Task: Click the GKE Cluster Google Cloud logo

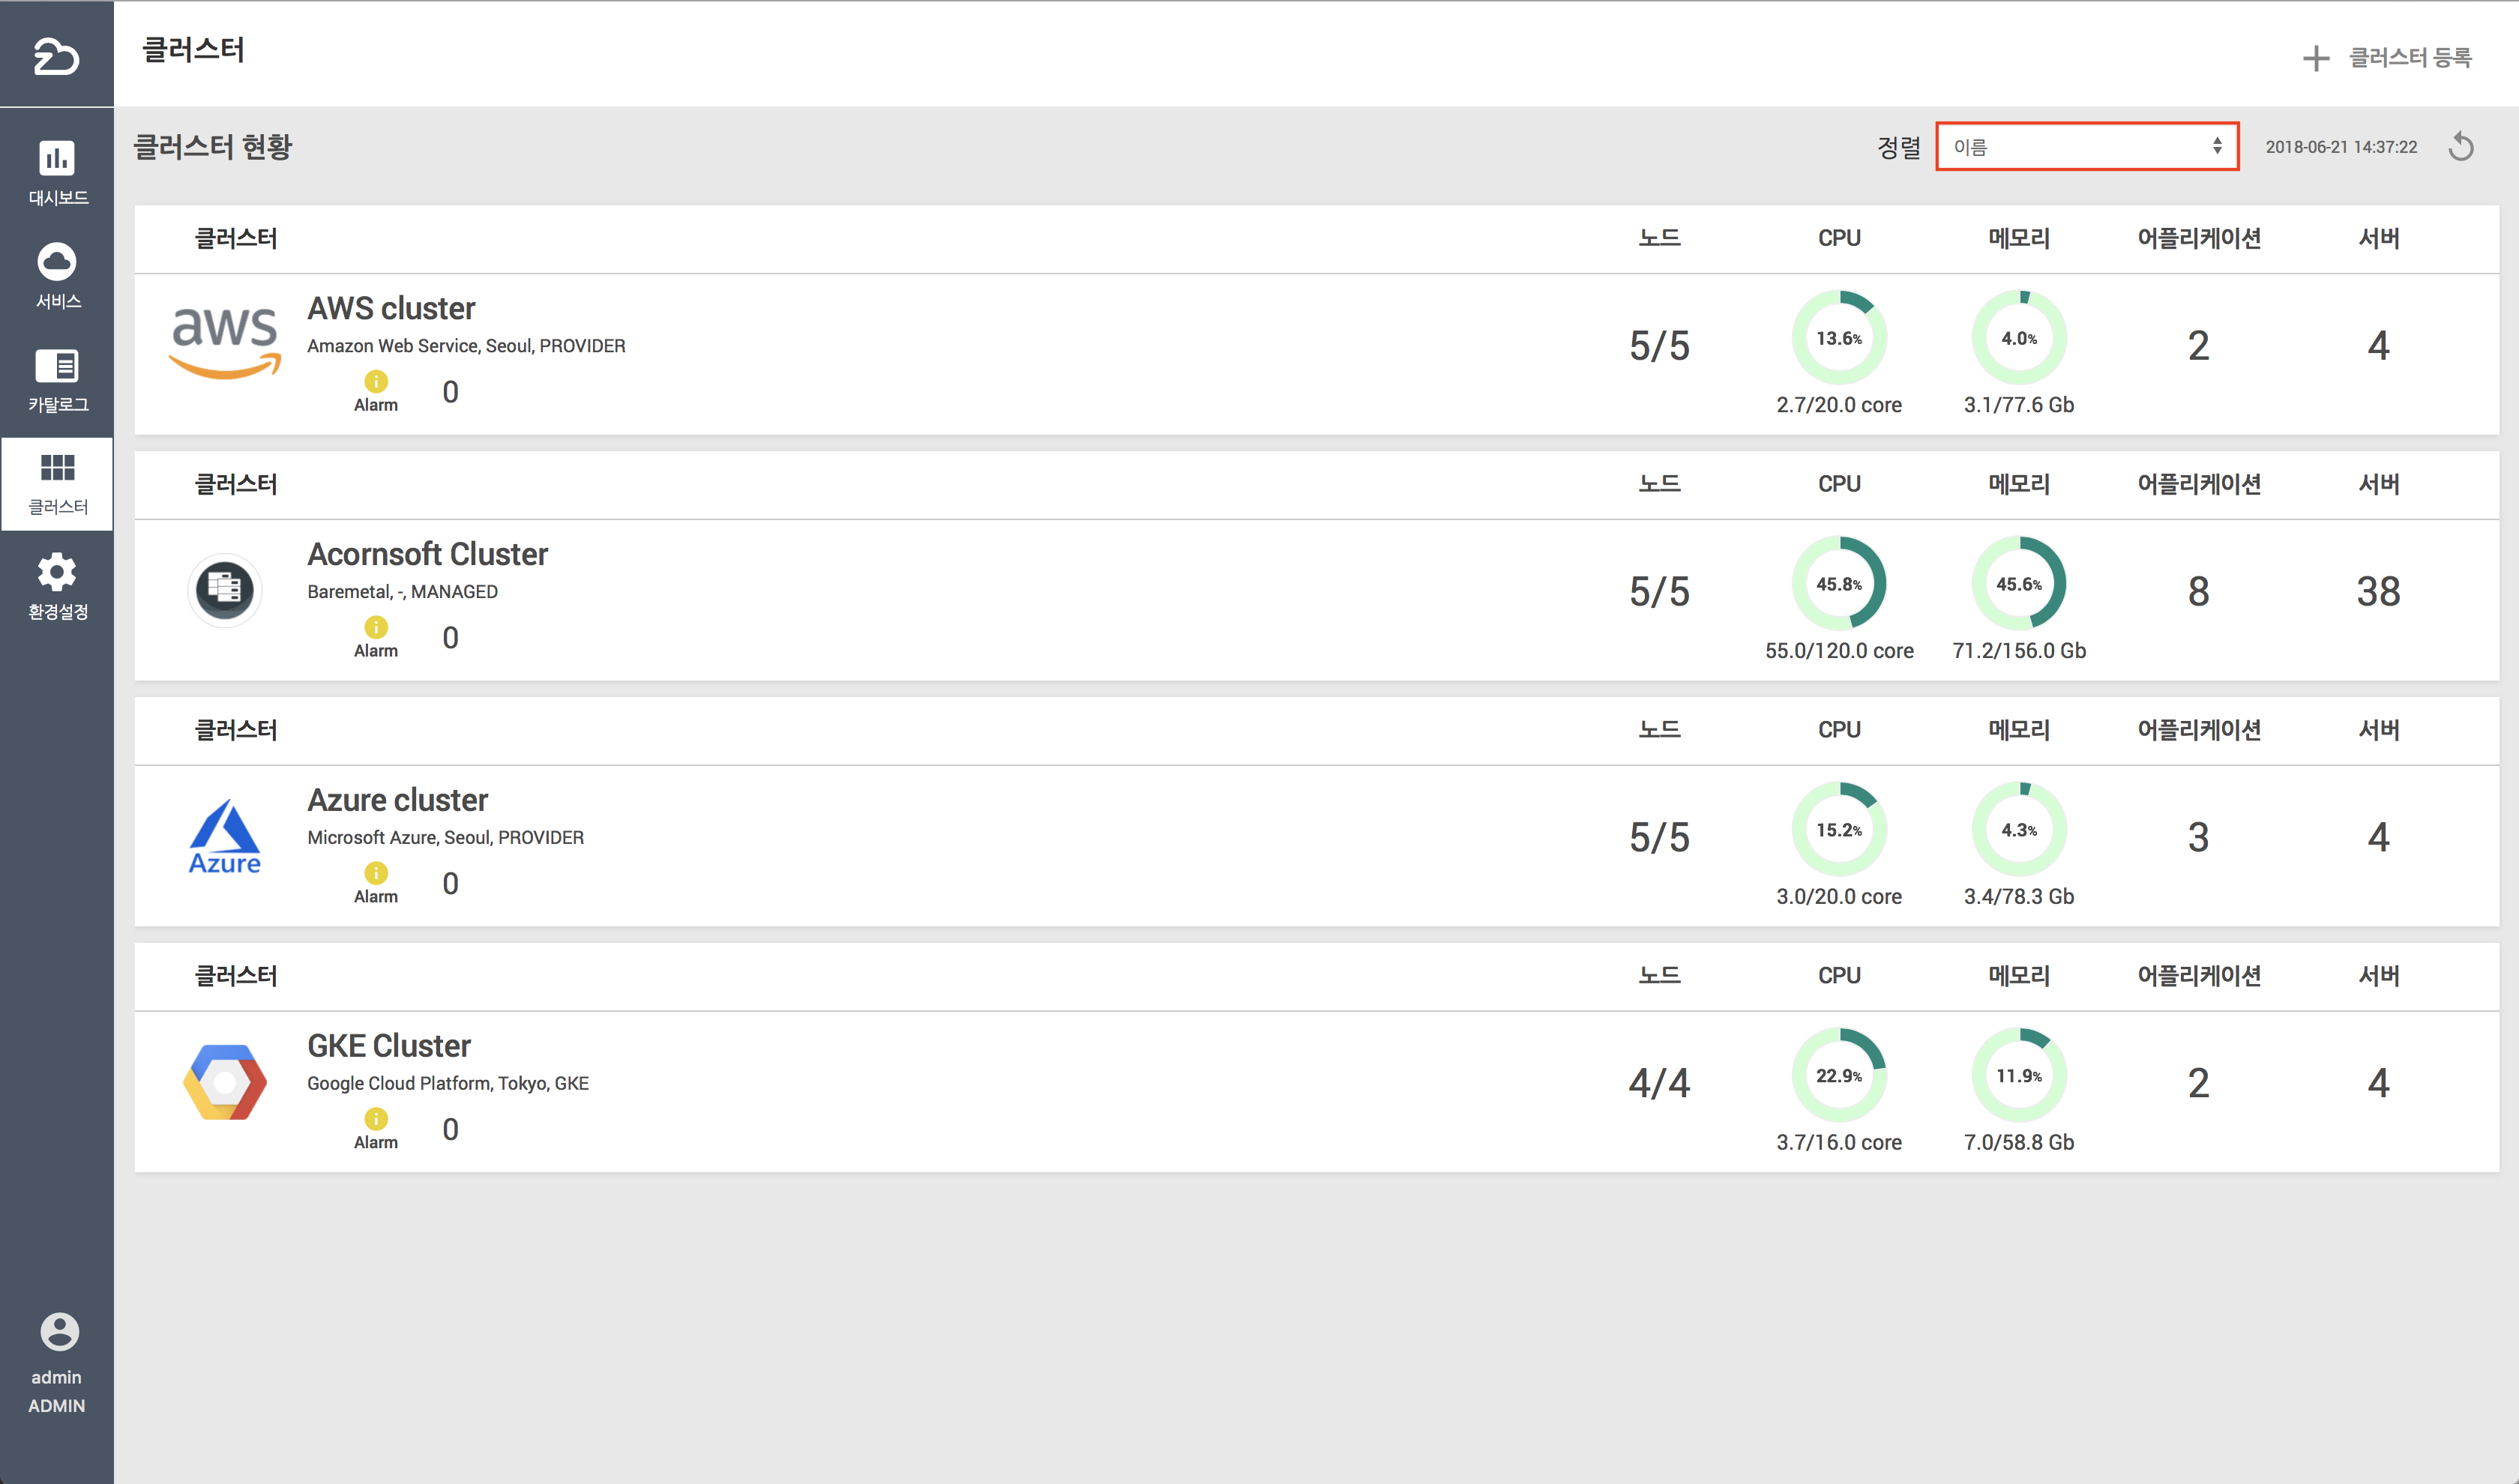Action: [225, 1082]
